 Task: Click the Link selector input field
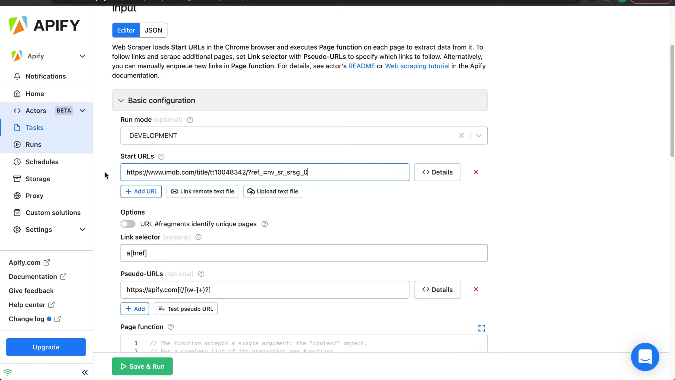click(304, 253)
